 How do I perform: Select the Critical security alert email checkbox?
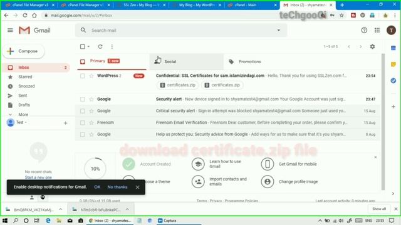[x=82, y=111]
